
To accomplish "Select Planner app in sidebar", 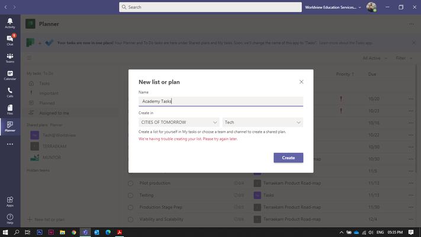I will [10, 127].
